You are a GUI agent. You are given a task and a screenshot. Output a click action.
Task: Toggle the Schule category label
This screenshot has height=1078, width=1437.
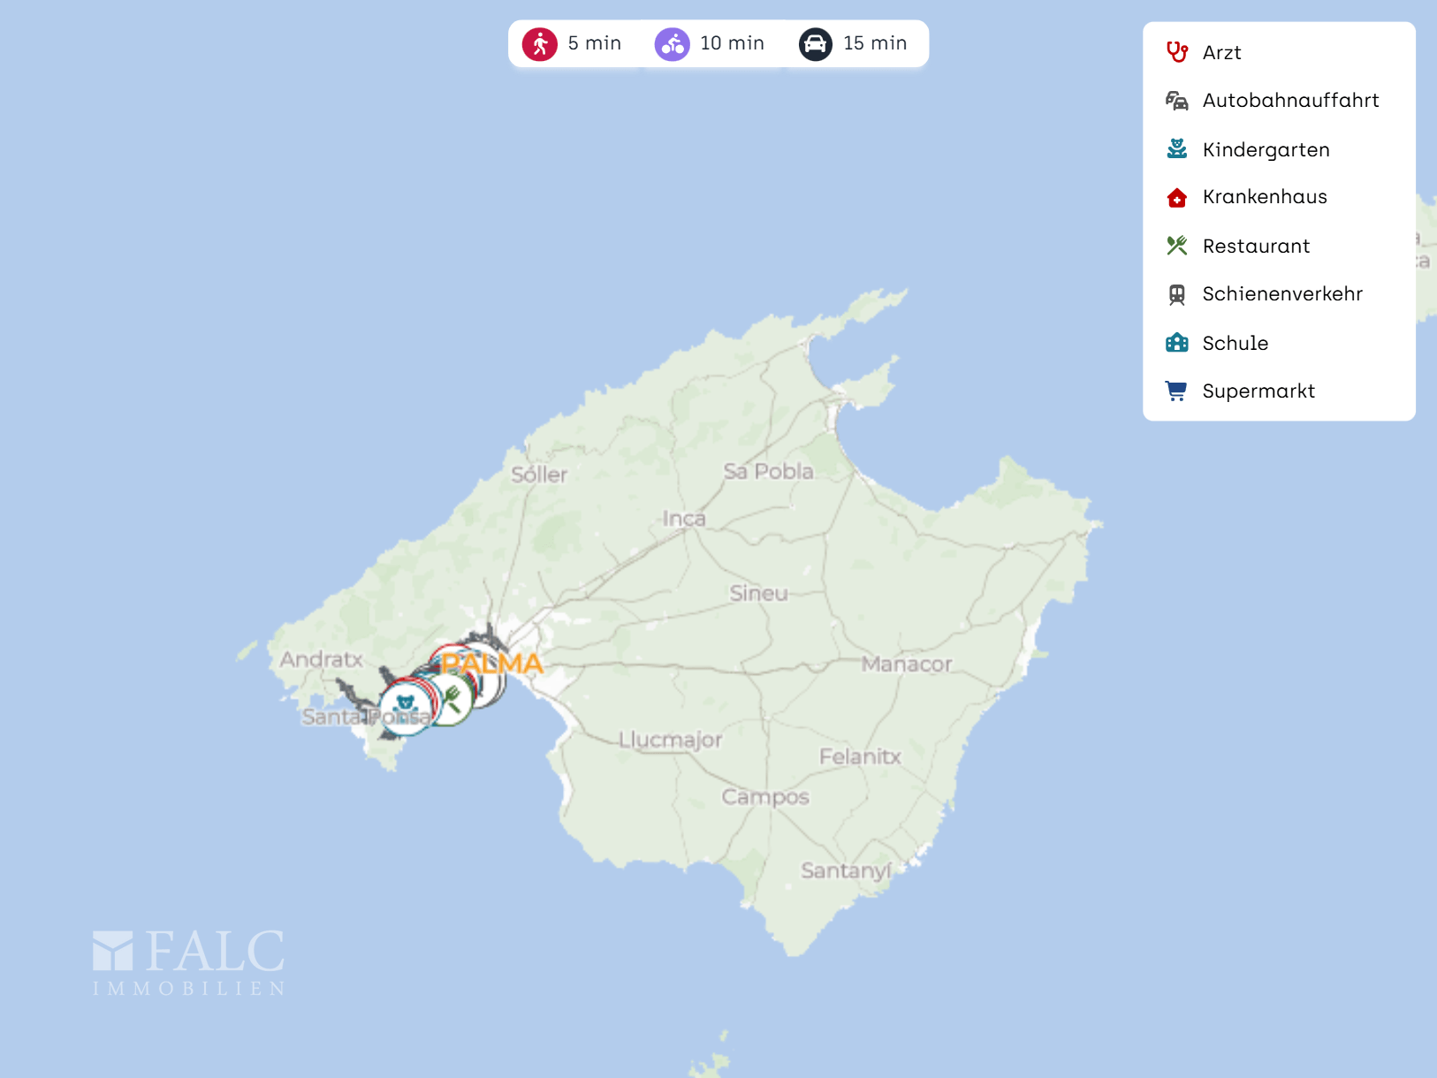1235,343
